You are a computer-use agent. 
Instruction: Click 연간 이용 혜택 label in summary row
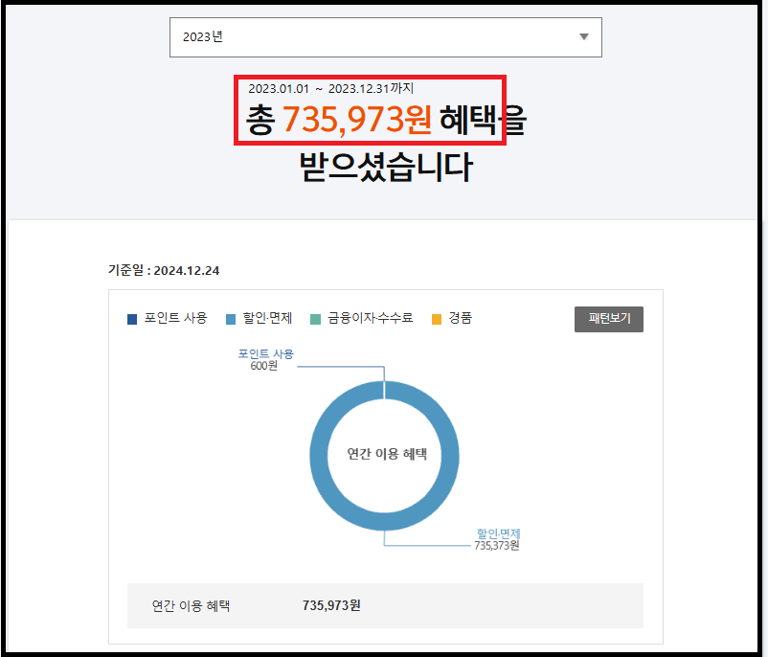(x=191, y=605)
